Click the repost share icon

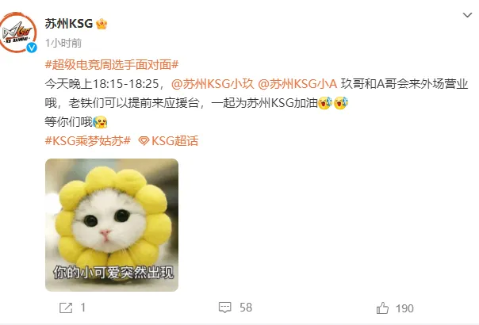point(66,308)
